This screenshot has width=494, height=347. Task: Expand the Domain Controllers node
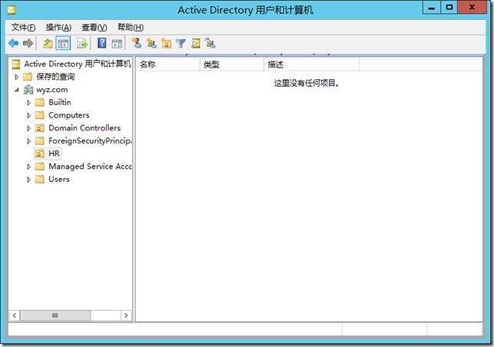click(x=28, y=128)
